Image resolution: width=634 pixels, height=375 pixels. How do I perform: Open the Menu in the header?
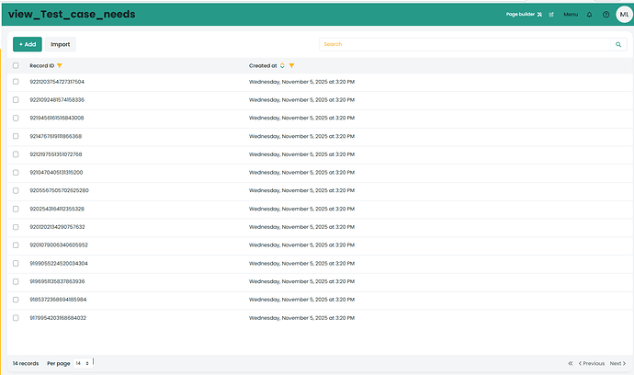click(x=571, y=15)
